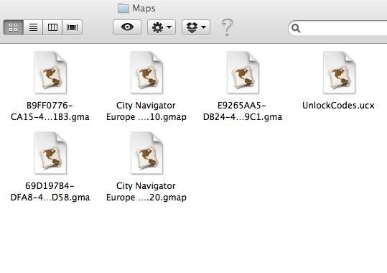Click the question mark toolbar icon
This screenshot has width=387, height=273.
pyautogui.click(x=227, y=28)
